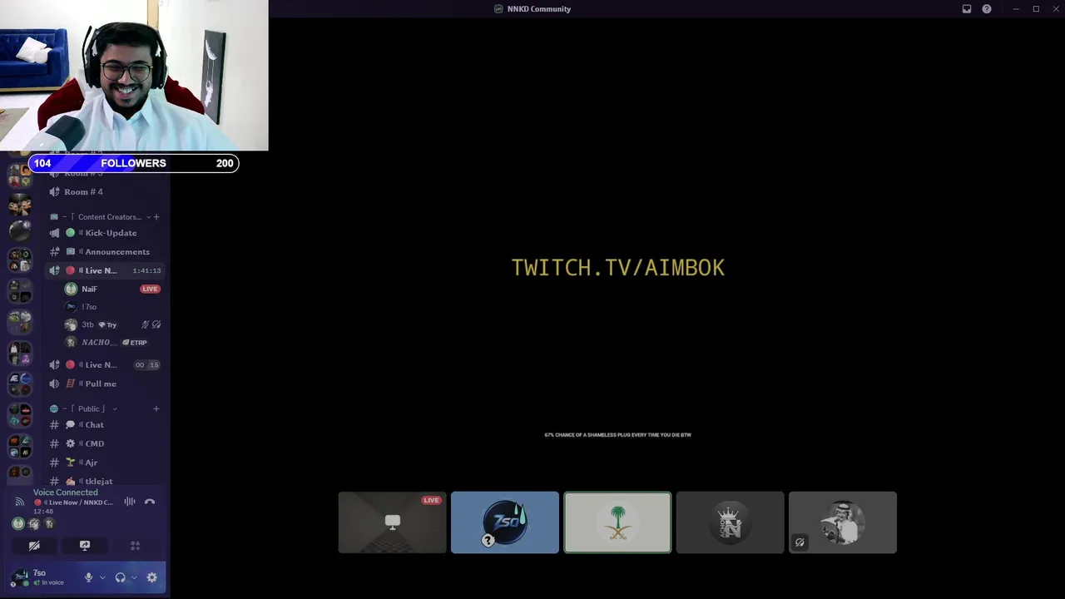Screen dimensions: 1065x599
Task: Create channel in Public category
Action: pyautogui.click(x=156, y=408)
